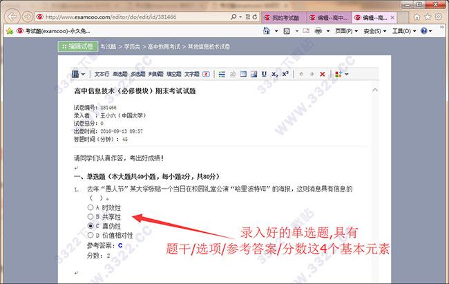
Task: Click the bulleted list icon in editor toolbar
Action: [x=222, y=74]
